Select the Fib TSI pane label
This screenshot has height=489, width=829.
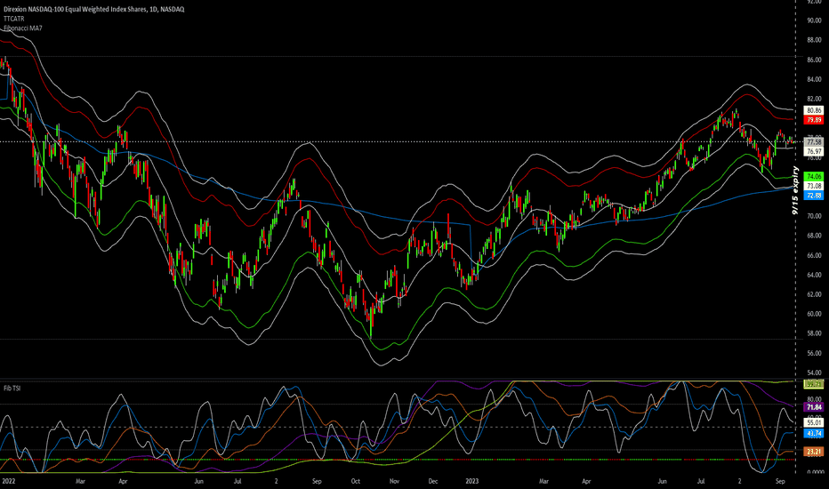(12, 388)
